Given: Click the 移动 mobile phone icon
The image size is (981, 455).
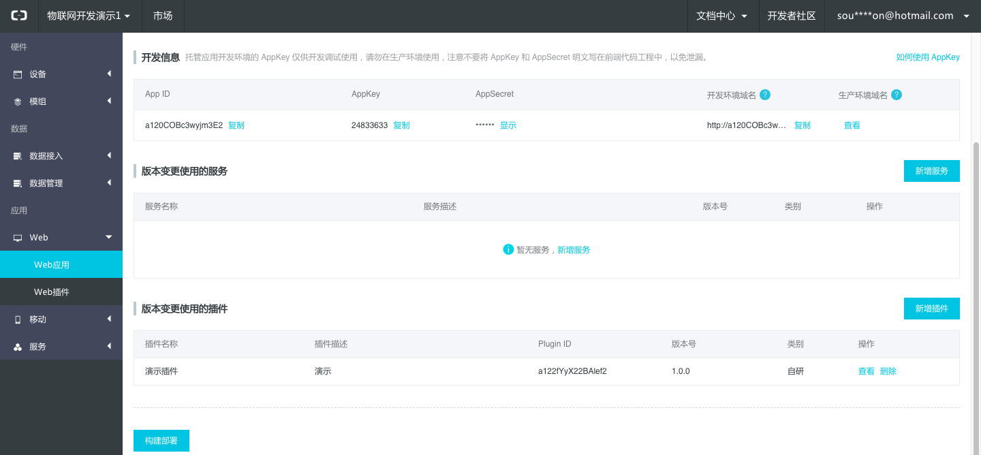Looking at the screenshot, I should coord(18,319).
